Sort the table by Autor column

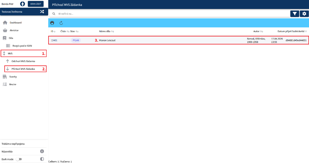click(x=258, y=31)
